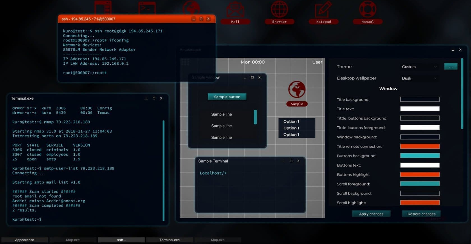Launch the Browser desktop icon
This screenshot has height=244, width=471.
click(x=279, y=11)
